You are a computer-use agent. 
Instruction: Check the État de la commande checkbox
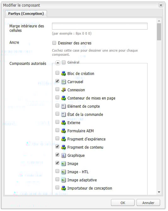coord(57,114)
